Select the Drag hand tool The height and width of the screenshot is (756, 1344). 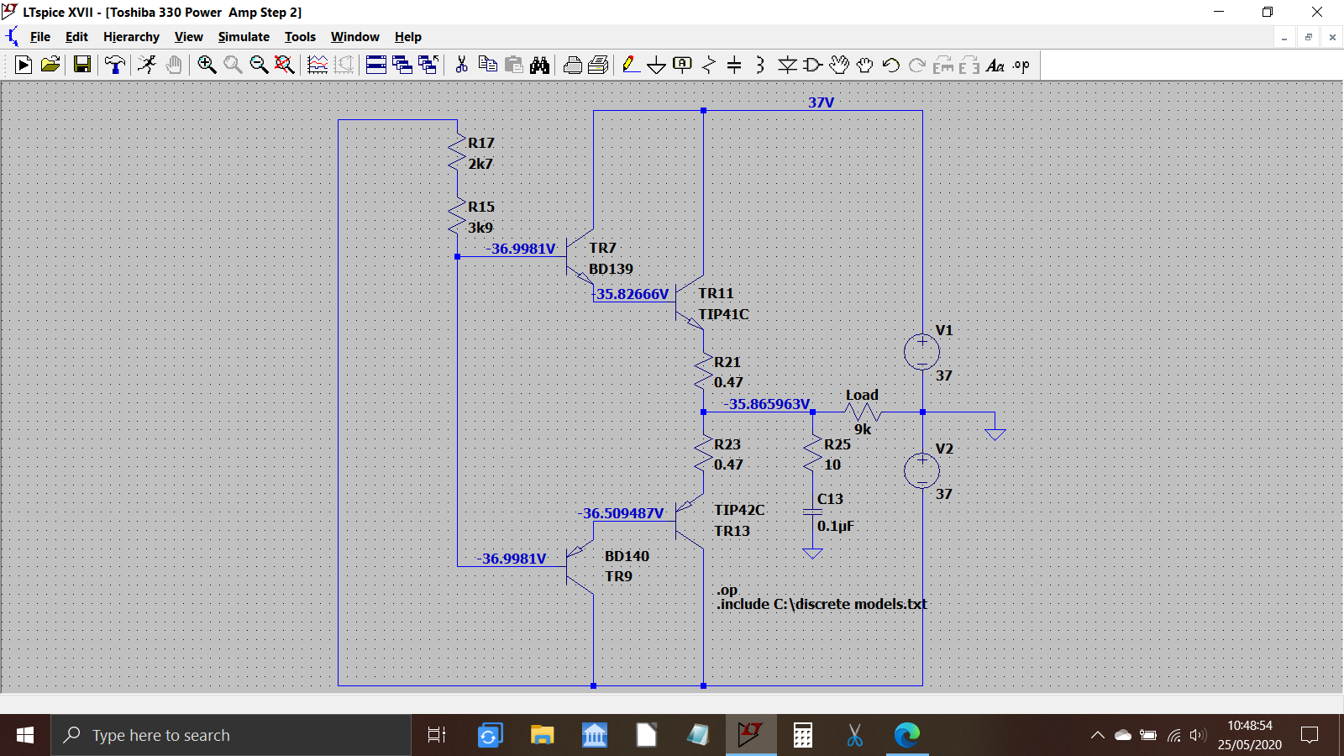point(865,65)
